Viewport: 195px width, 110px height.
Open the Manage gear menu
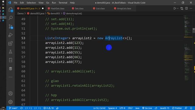pyautogui.click(x=11, y=102)
